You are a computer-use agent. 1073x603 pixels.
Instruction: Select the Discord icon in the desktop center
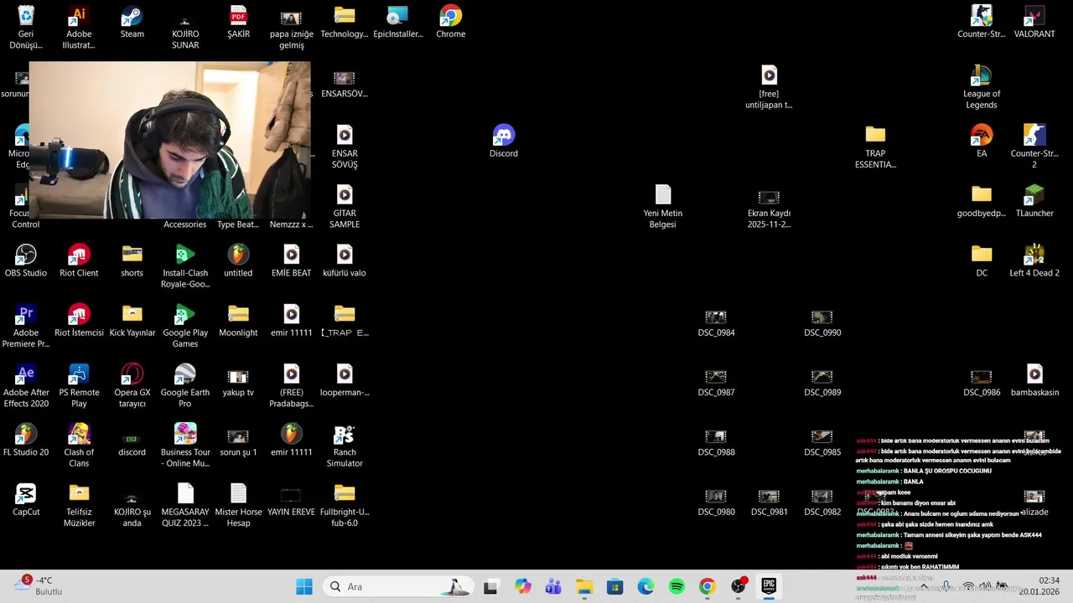point(504,142)
